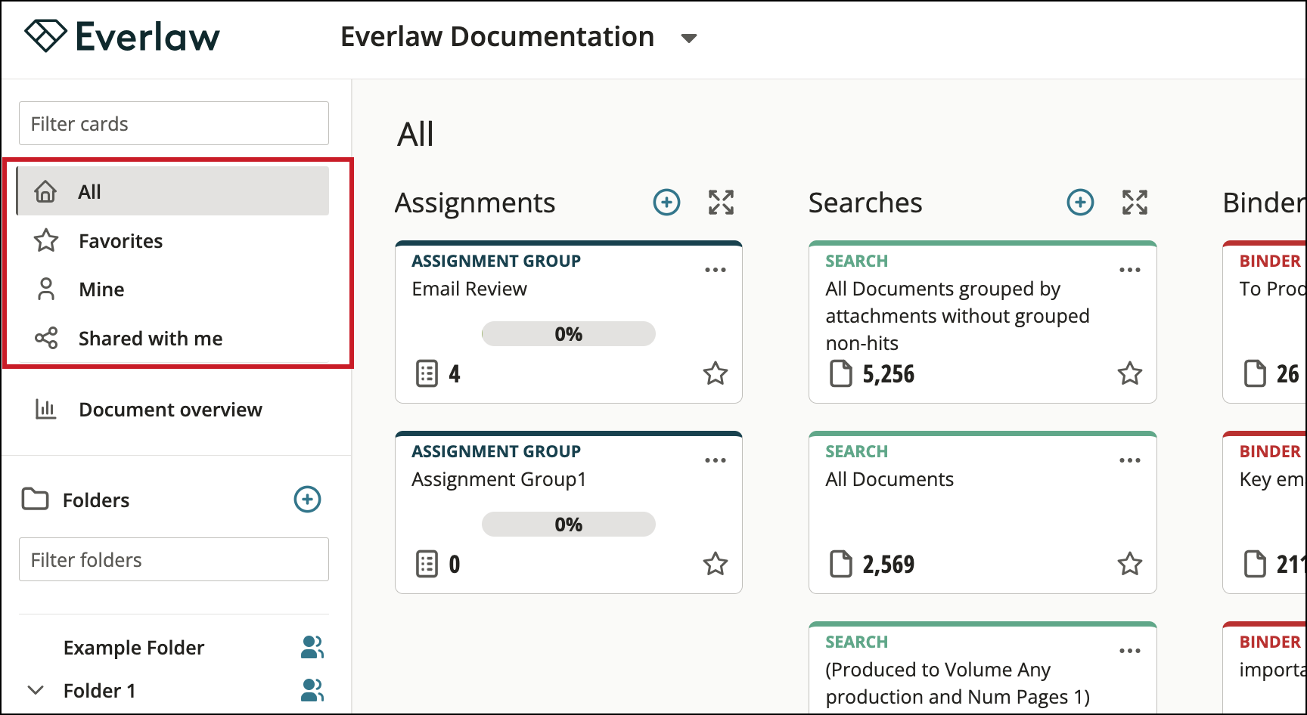Click the Folders section heading
1307x715 pixels.
(96, 500)
